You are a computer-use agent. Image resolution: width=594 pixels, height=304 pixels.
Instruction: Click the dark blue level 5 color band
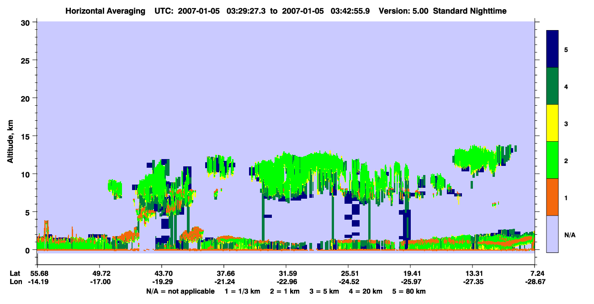pyautogui.click(x=552, y=49)
